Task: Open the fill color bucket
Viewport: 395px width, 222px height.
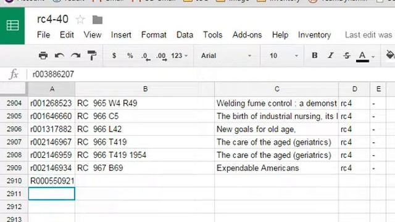Action: pyautogui.click(x=390, y=55)
